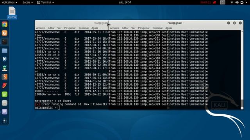
Task: Open the workspace indicator 1
Action: pyautogui.click(x=223, y=2)
